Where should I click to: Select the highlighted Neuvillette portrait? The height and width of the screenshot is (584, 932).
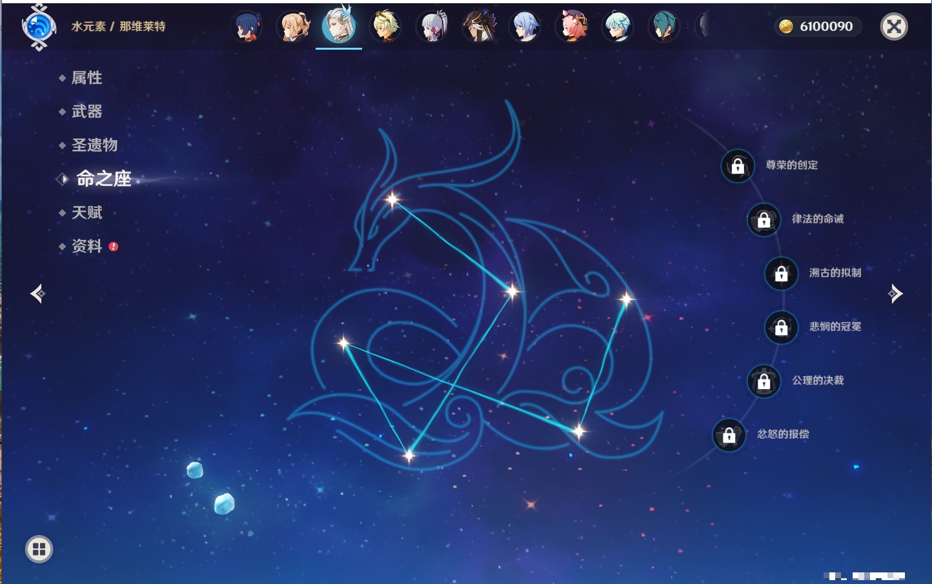(339, 26)
